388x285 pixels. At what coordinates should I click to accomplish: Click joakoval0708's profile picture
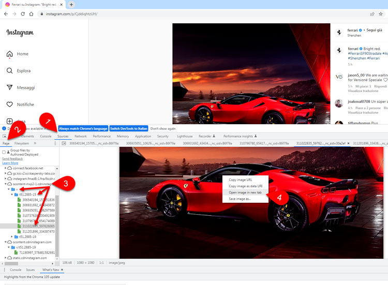click(x=339, y=103)
